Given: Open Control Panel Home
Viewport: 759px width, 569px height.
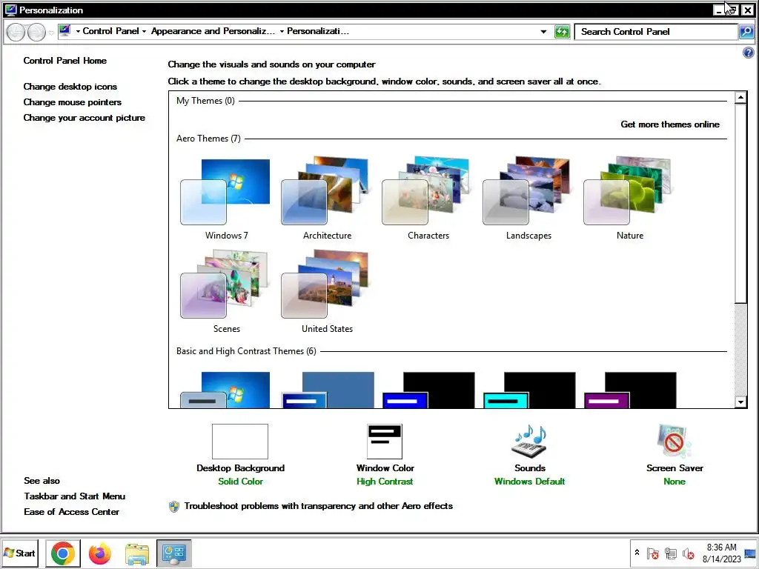Looking at the screenshot, I should (65, 61).
